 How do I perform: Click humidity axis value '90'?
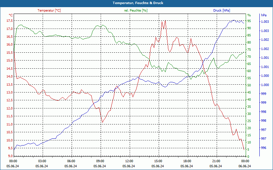click(x=249, y=28)
